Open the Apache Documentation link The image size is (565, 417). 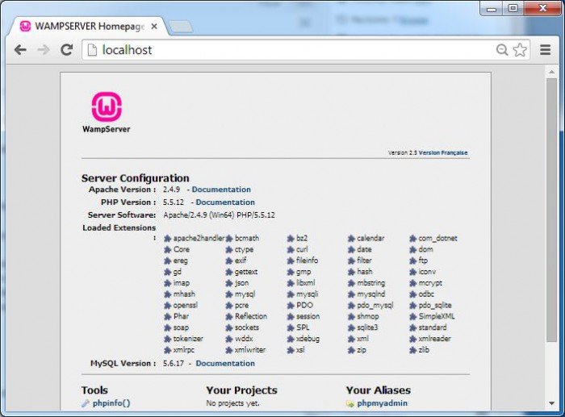click(221, 190)
